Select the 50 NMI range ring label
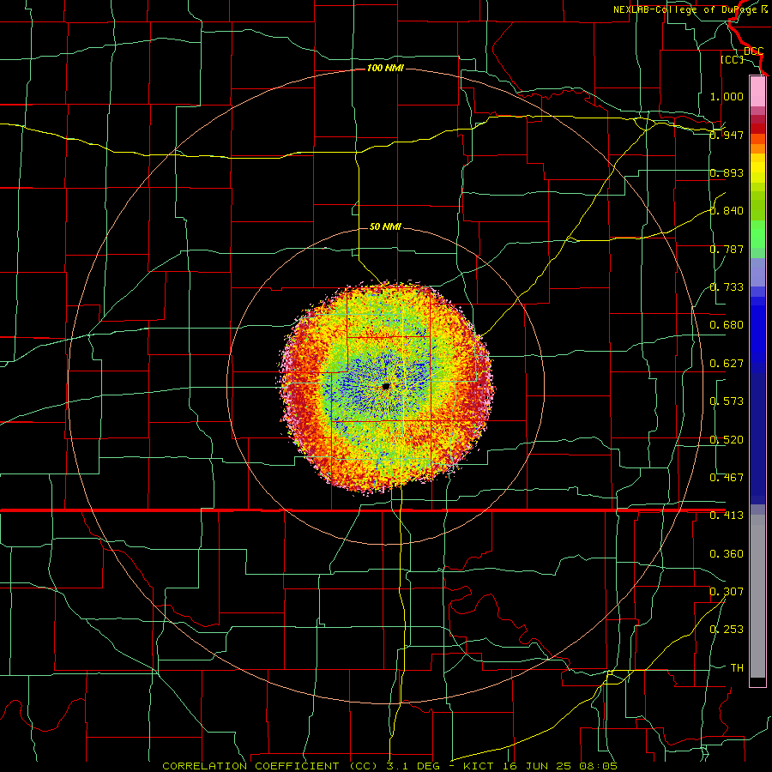772x772 pixels. pos(385,226)
